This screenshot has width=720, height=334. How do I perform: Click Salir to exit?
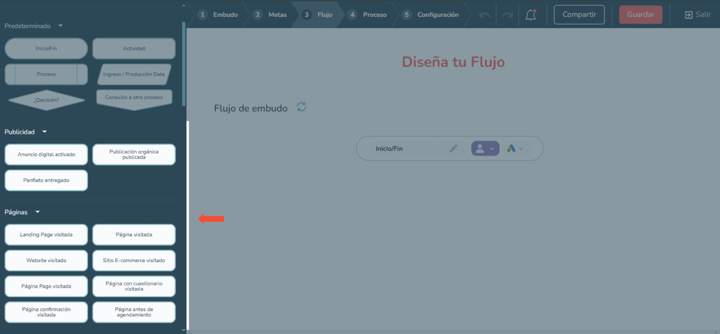click(x=697, y=15)
